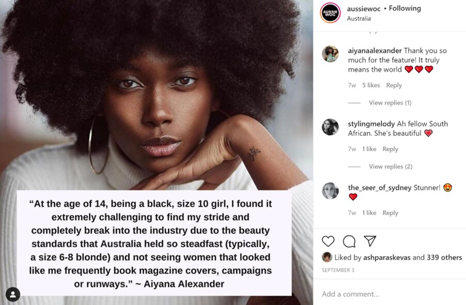This screenshot has width=466, height=305.
Task: Click the black icon on the image corner
Action: click(x=12, y=295)
